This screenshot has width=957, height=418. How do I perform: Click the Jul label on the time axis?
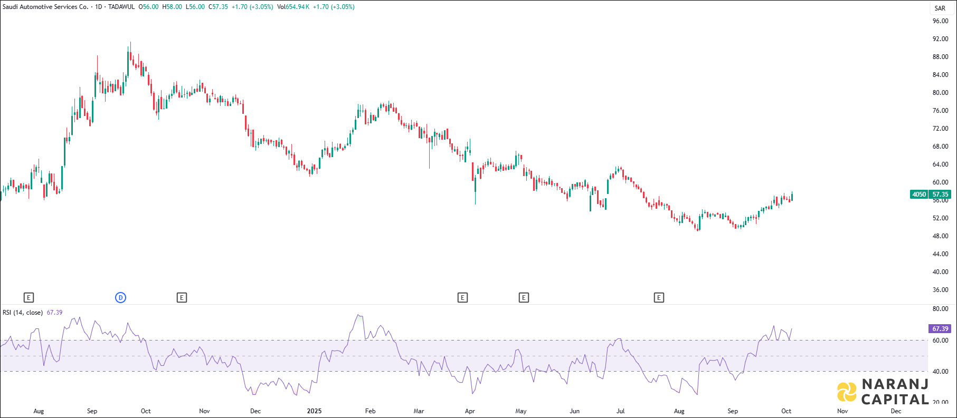621,411
